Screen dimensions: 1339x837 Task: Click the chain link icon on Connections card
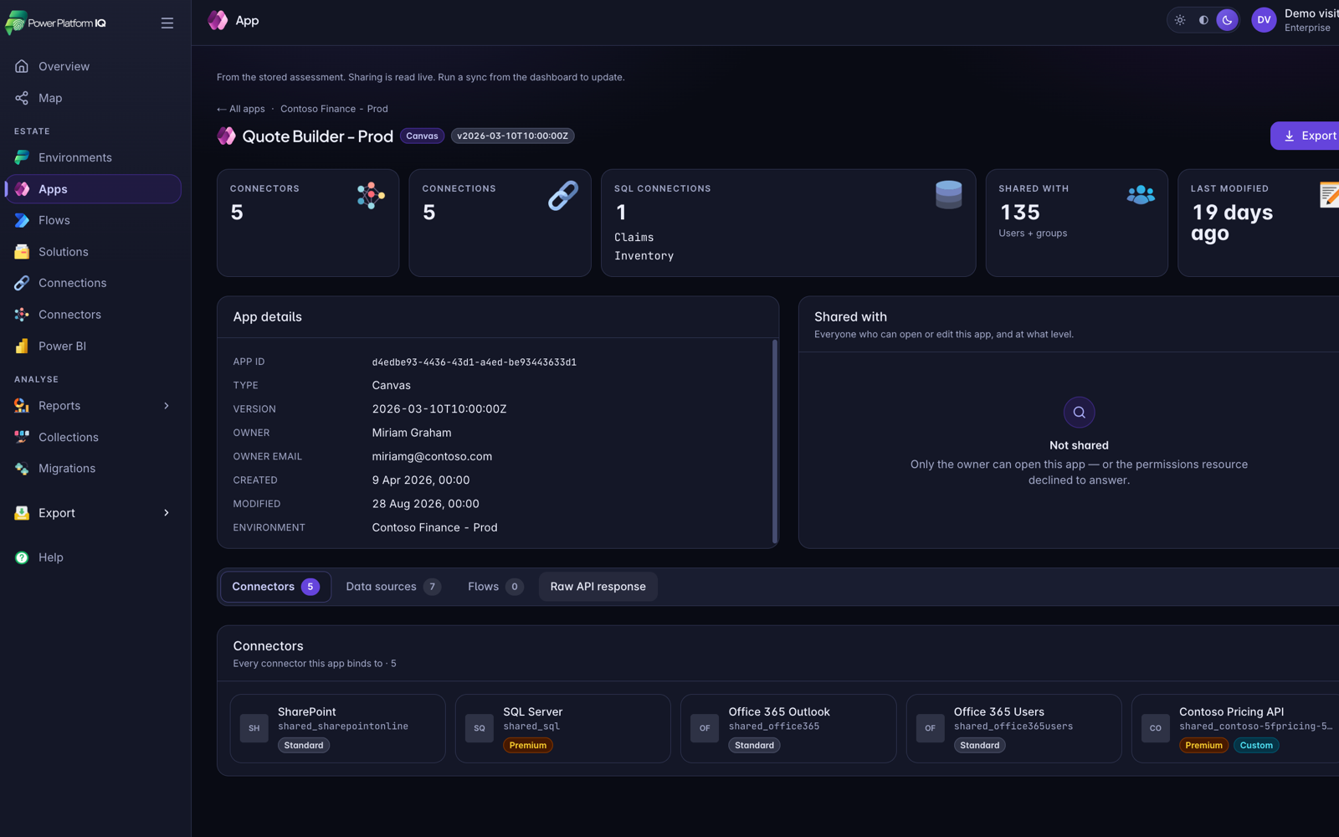563,196
